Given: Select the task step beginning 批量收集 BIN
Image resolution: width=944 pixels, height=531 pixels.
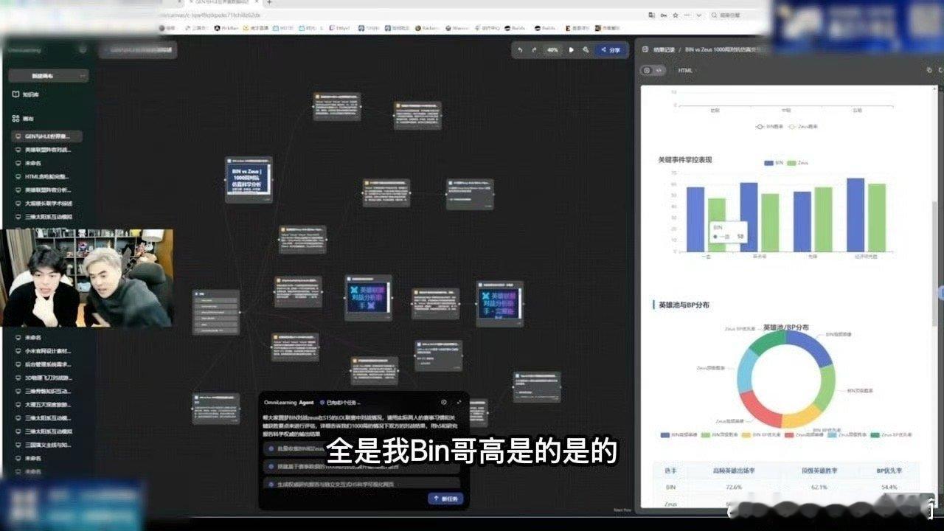Looking at the screenshot, I should coord(361,448).
